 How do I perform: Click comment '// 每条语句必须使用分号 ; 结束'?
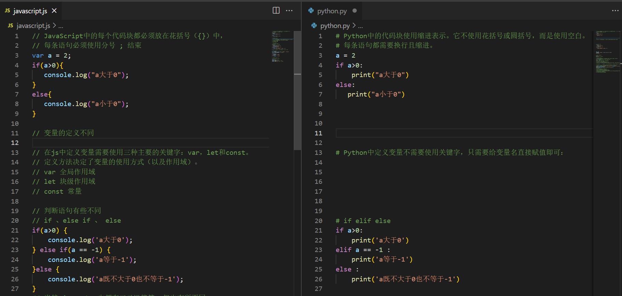coord(87,45)
